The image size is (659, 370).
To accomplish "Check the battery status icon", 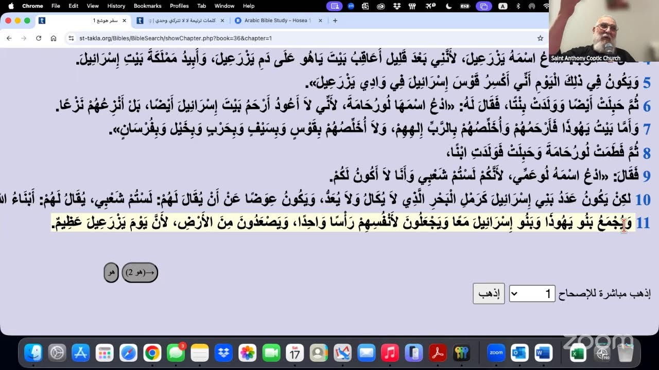I will [465, 6].
